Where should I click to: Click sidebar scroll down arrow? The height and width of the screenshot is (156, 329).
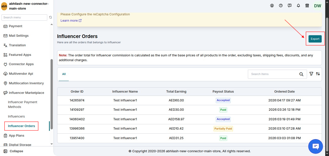52,144
